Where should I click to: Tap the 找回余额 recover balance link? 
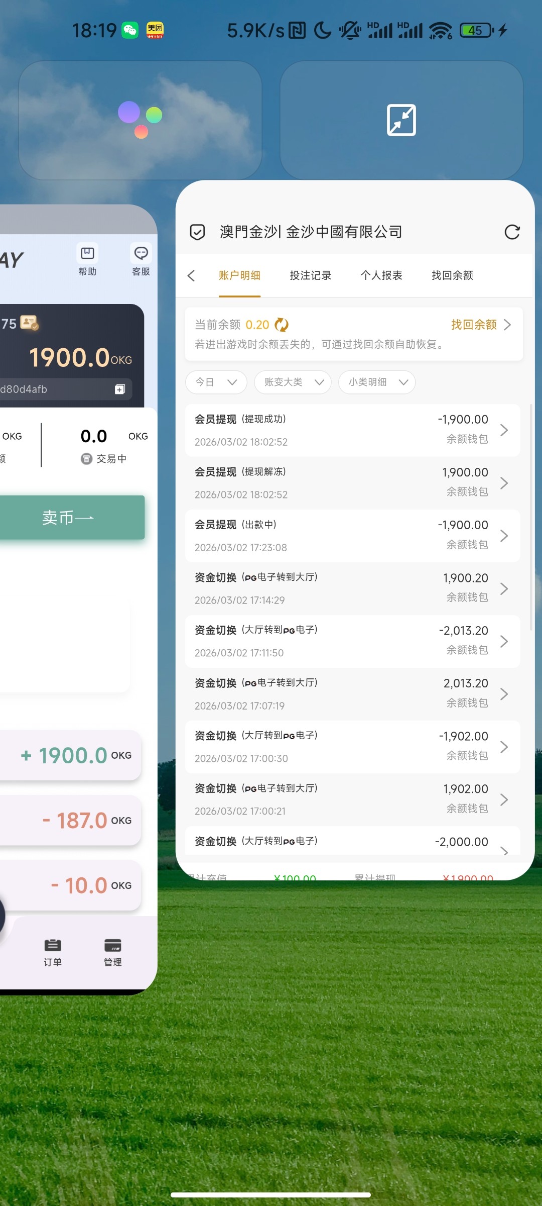(x=480, y=325)
